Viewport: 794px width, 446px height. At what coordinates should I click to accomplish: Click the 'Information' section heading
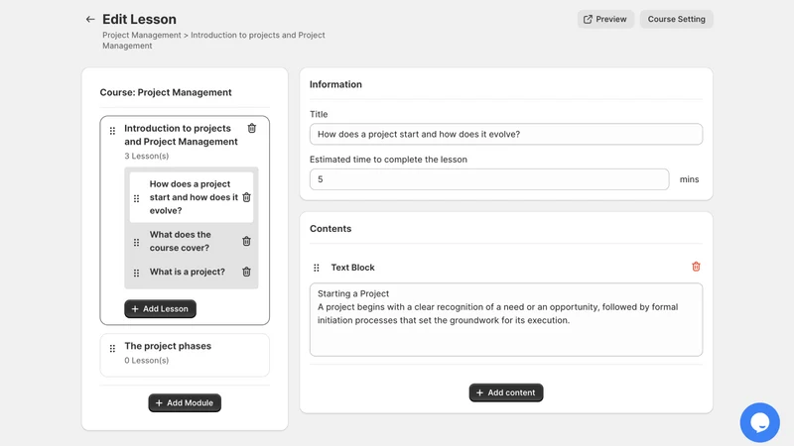(335, 84)
